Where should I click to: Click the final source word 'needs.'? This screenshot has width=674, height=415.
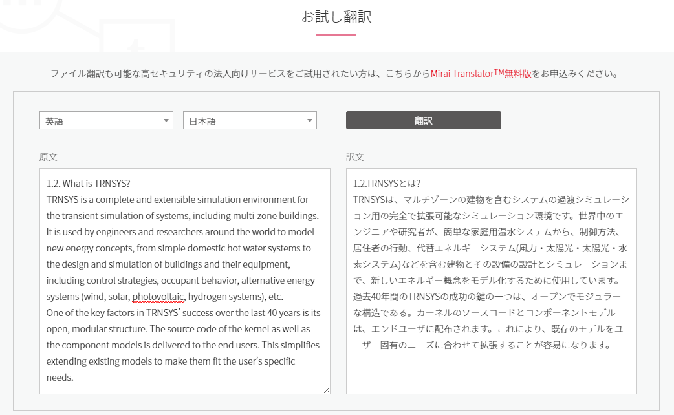[x=60, y=378]
